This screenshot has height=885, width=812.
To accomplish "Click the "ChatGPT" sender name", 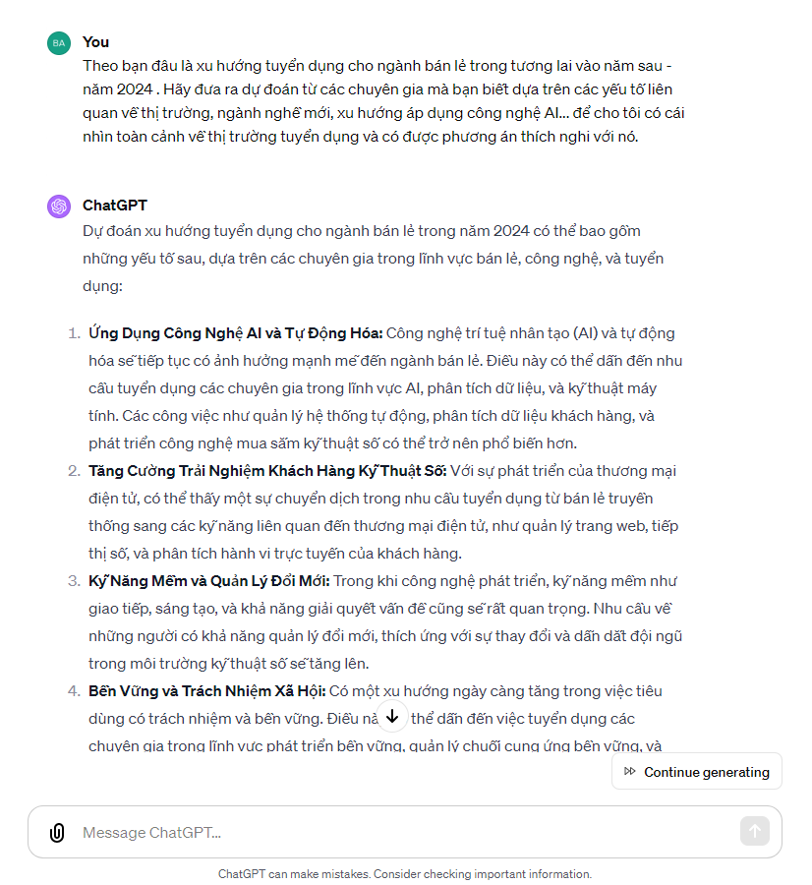I will [x=115, y=206].
